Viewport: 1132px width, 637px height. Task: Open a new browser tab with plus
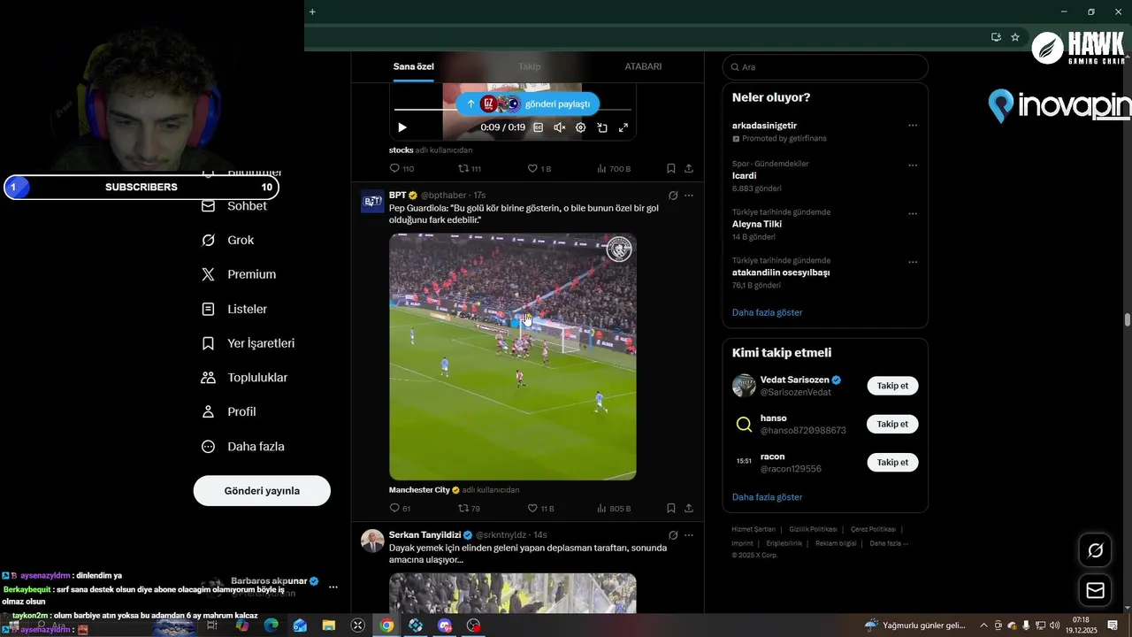pos(312,12)
